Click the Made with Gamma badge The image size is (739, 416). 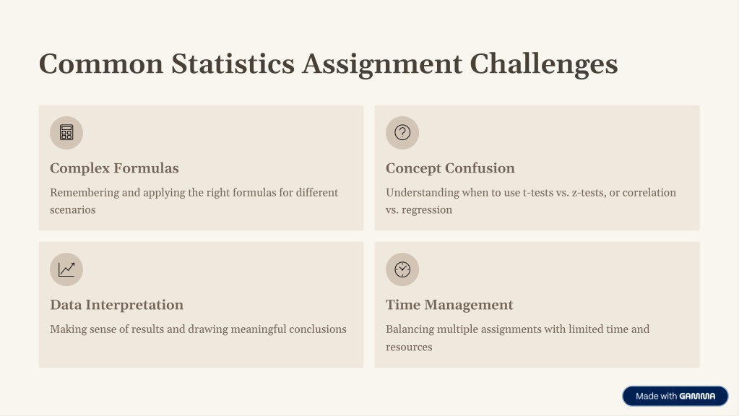pyautogui.click(x=675, y=396)
